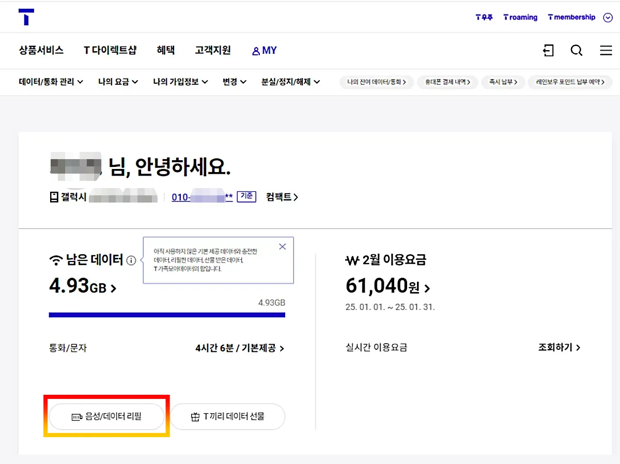
Task: Open the 혜택 menu
Action: point(166,50)
